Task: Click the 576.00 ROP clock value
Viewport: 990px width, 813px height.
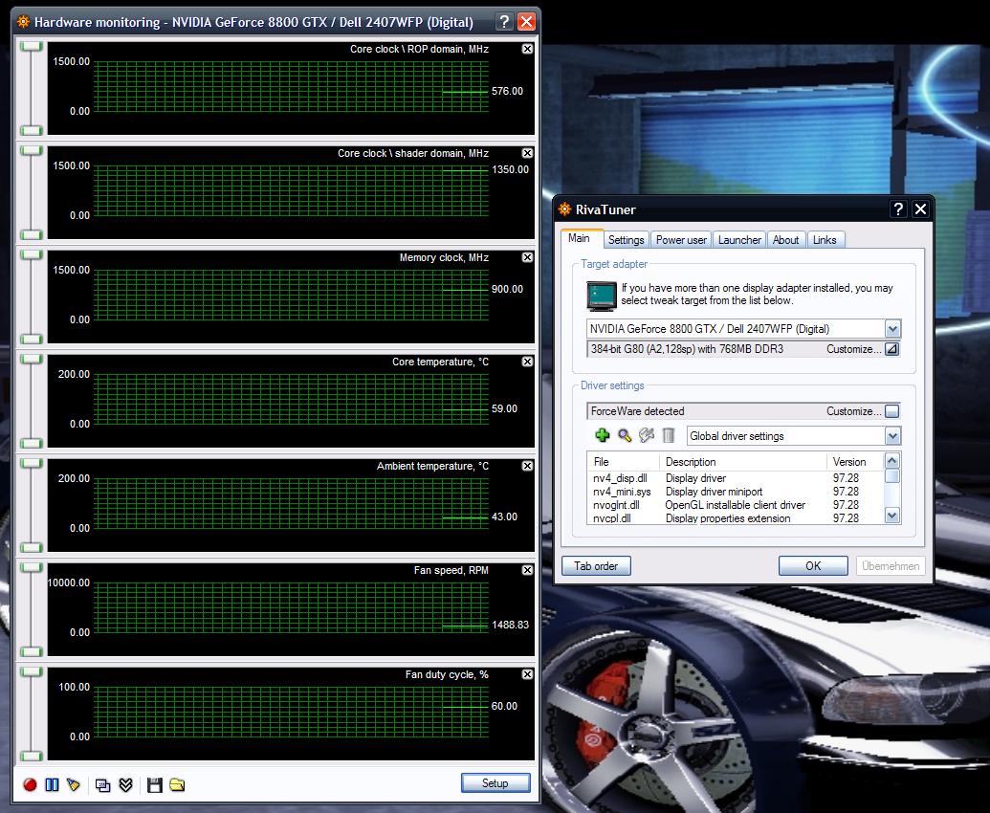Action: point(508,91)
